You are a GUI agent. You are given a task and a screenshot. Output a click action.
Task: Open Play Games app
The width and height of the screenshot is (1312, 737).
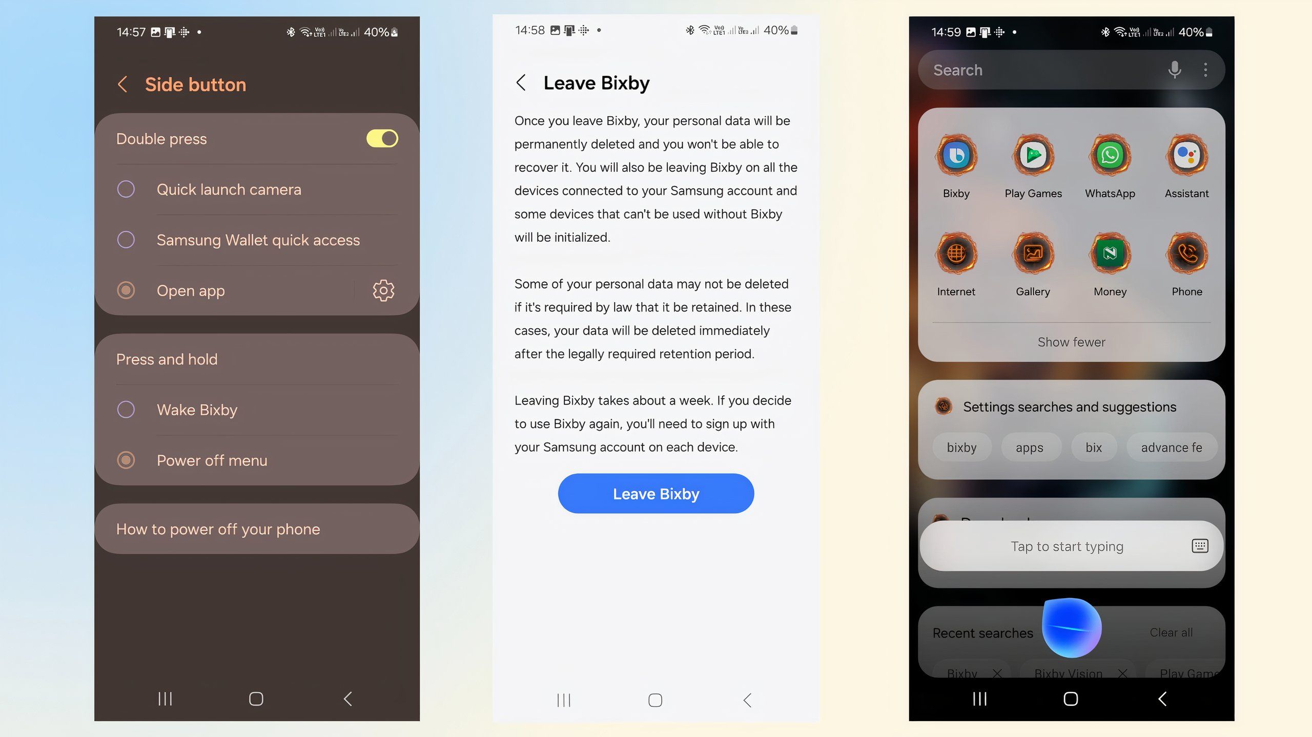coord(1033,154)
